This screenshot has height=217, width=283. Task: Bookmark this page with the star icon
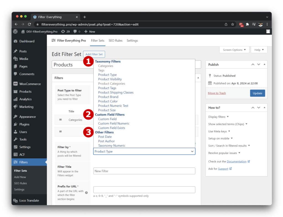tap(233, 24)
